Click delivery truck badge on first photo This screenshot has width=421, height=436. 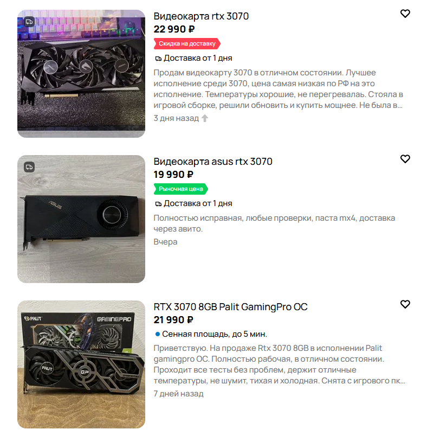click(x=29, y=22)
